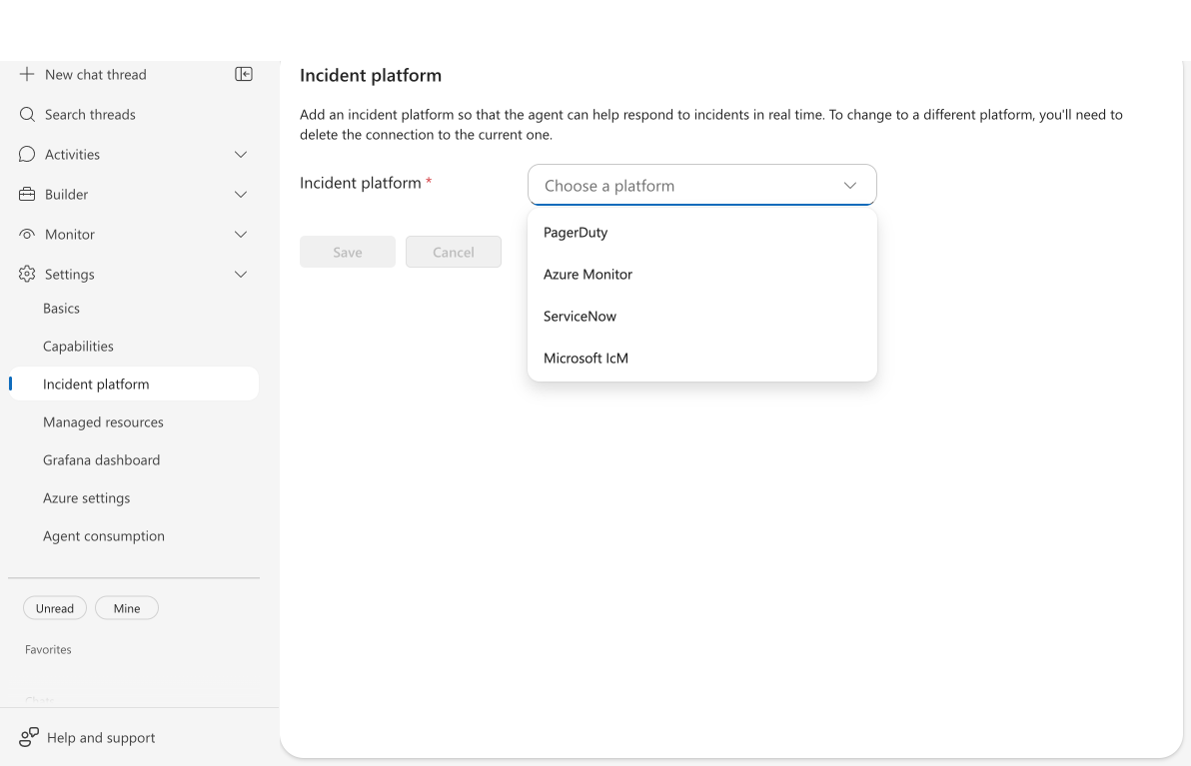1191x766 pixels.
Task: Start a New chat thread
Action: (x=96, y=74)
